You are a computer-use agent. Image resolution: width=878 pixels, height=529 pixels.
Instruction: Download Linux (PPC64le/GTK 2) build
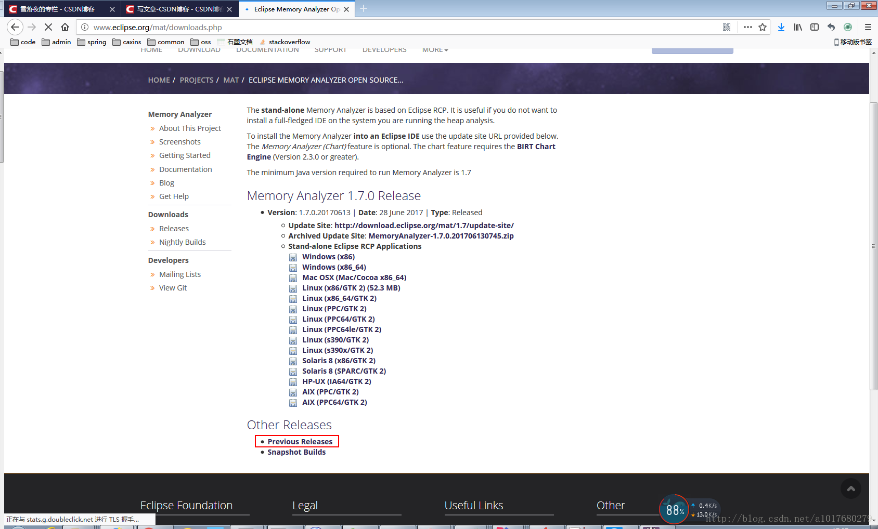[x=342, y=329]
